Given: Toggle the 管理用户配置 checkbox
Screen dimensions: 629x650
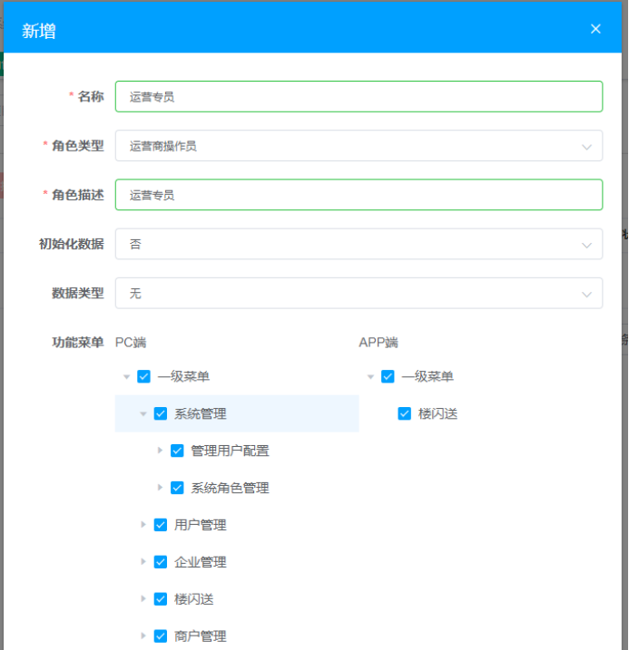Looking at the screenshot, I should pos(177,451).
